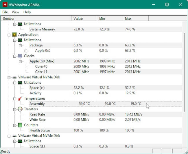The height and width of the screenshot is (154, 188).
Task: Click the 74.0 % max memory value
Action: tap(130, 29)
